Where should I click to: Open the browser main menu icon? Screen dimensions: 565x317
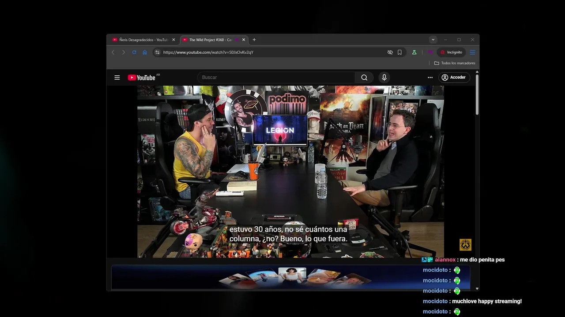(x=472, y=52)
